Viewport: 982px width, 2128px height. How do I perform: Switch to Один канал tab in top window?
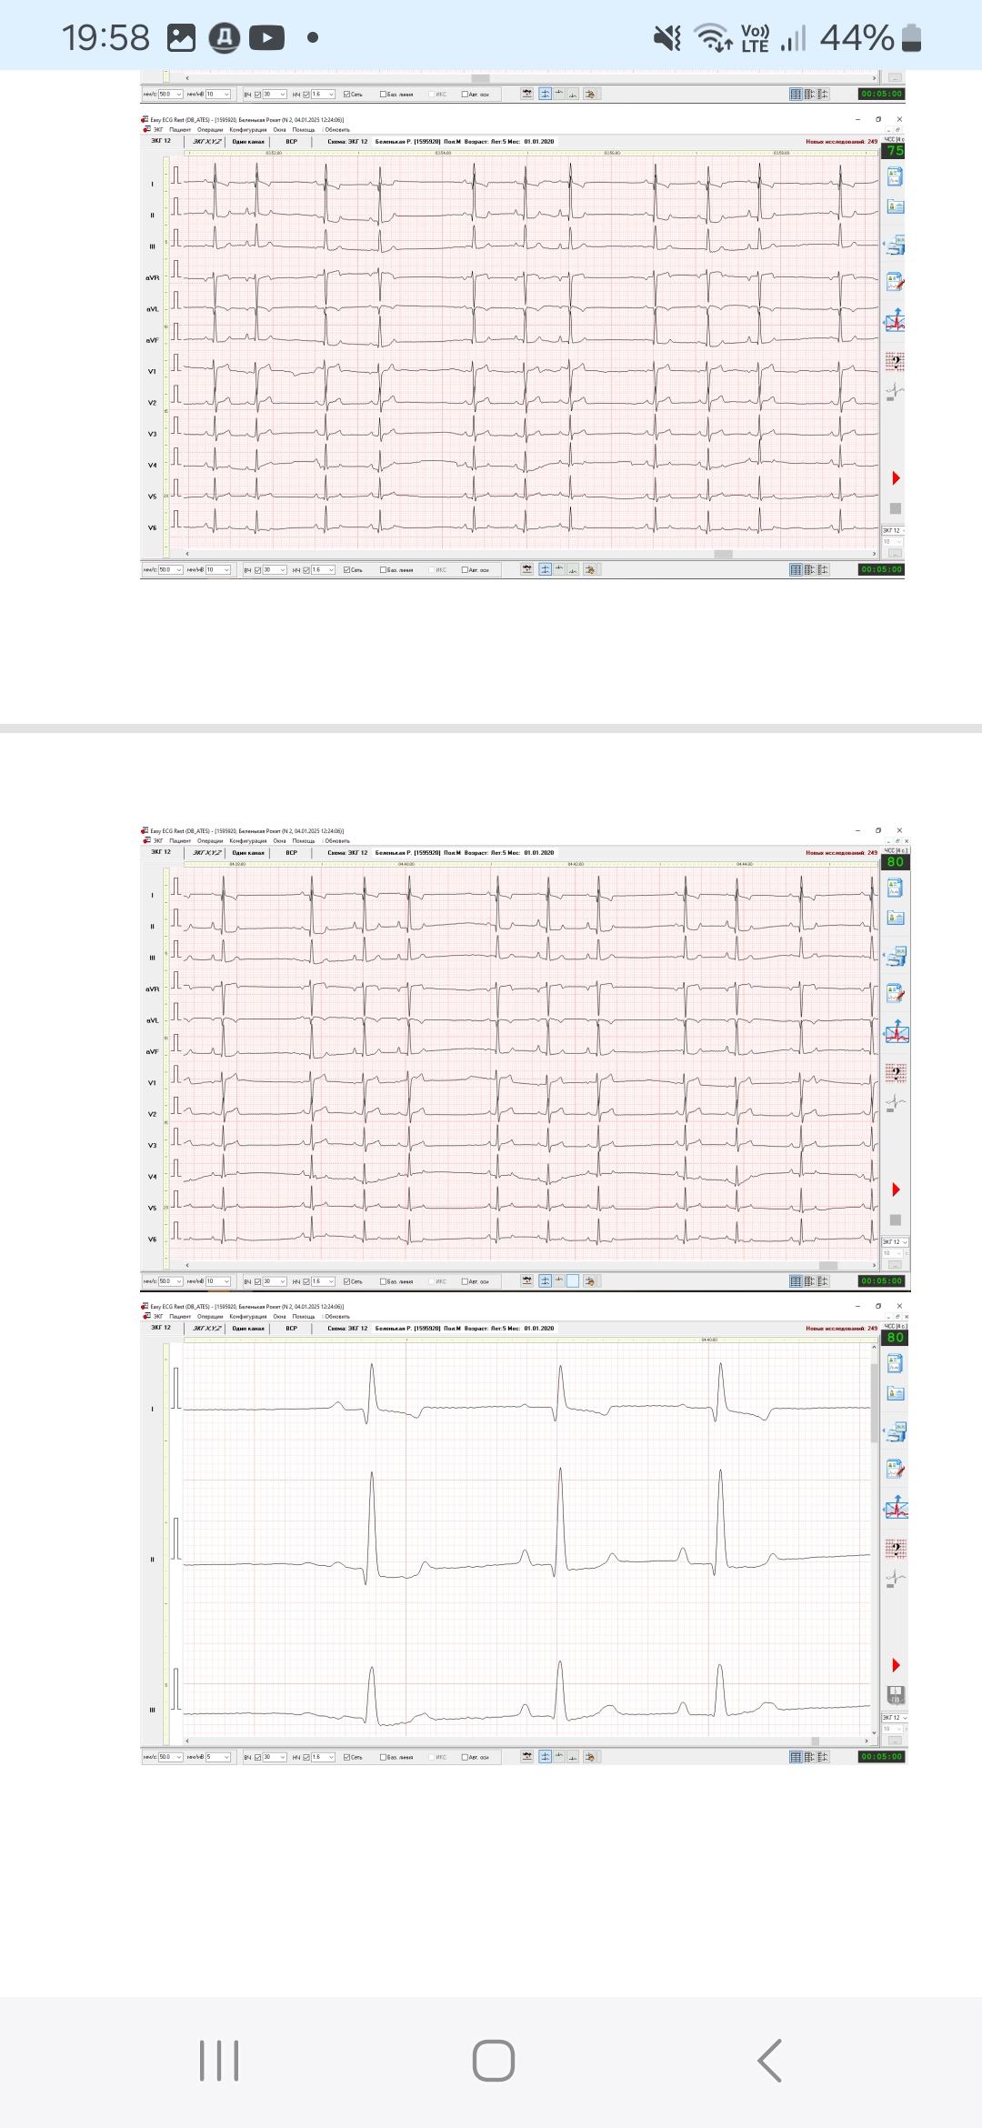(x=248, y=142)
